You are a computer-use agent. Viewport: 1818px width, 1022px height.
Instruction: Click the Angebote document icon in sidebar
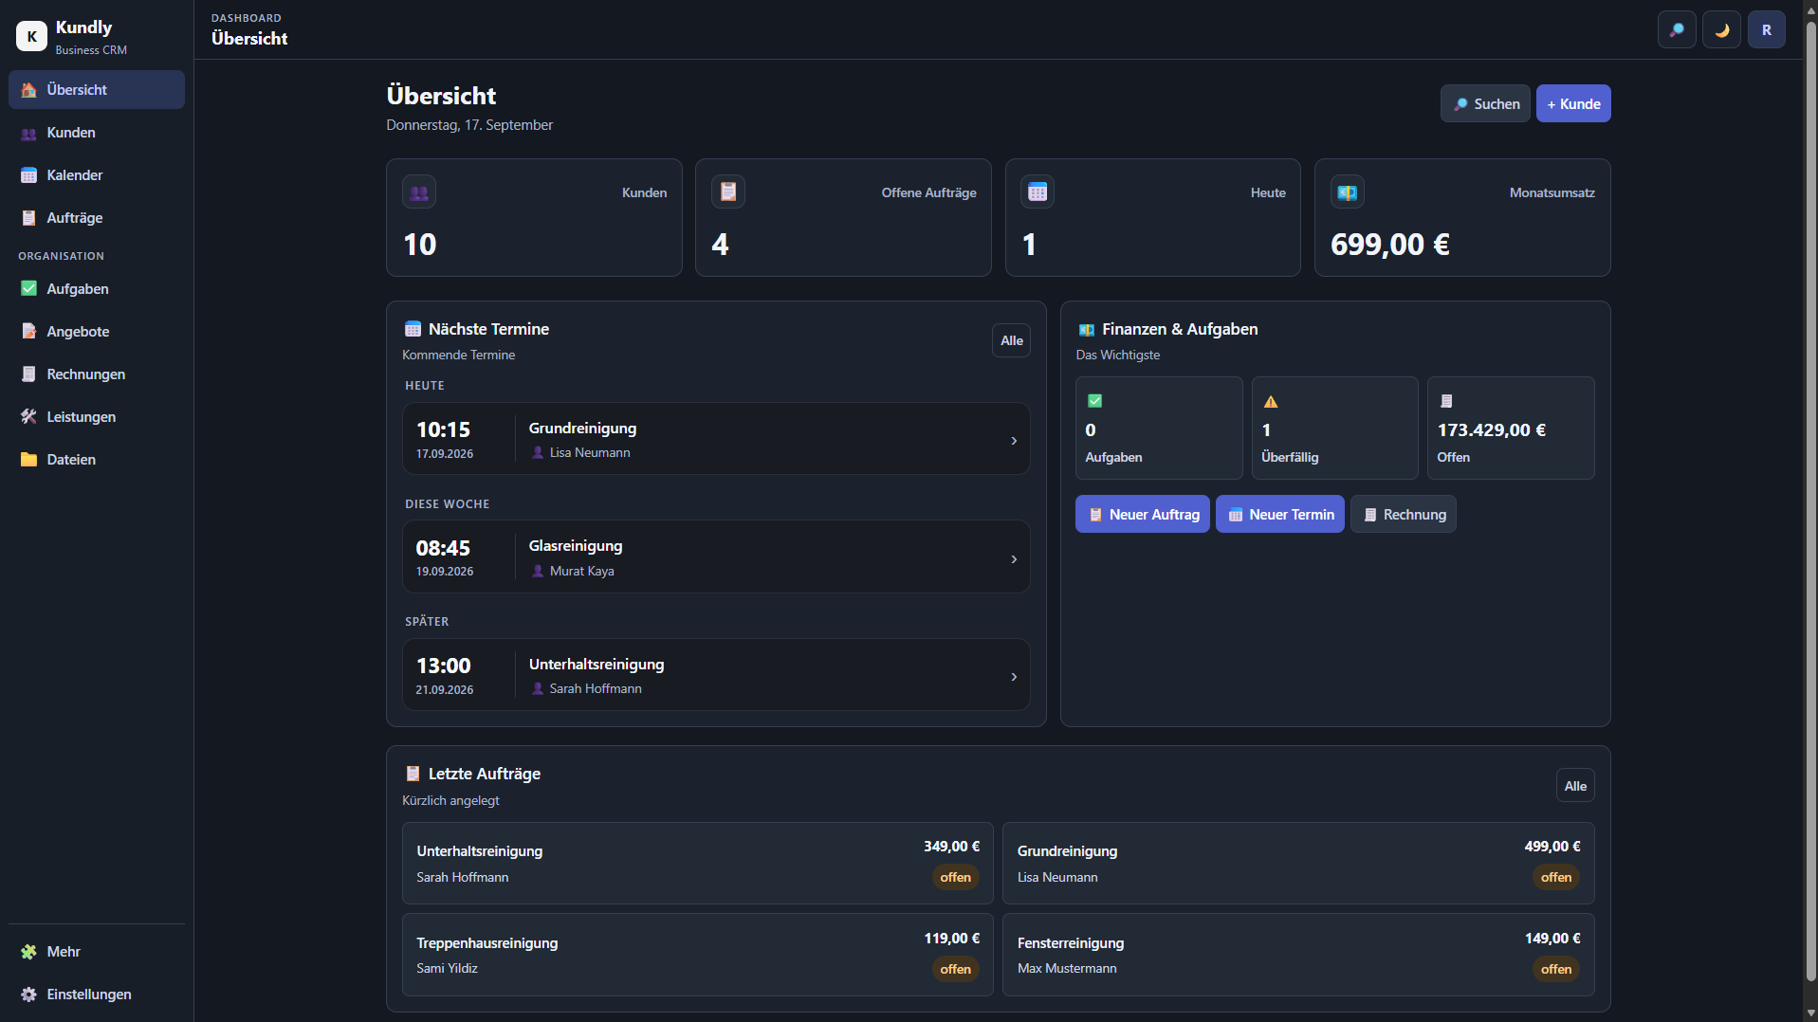pyautogui.click(x=28, y=332)
